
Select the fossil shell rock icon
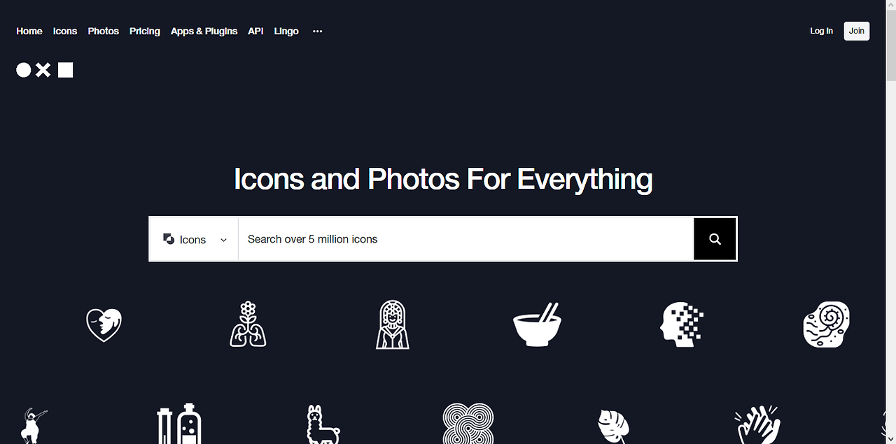827,324
